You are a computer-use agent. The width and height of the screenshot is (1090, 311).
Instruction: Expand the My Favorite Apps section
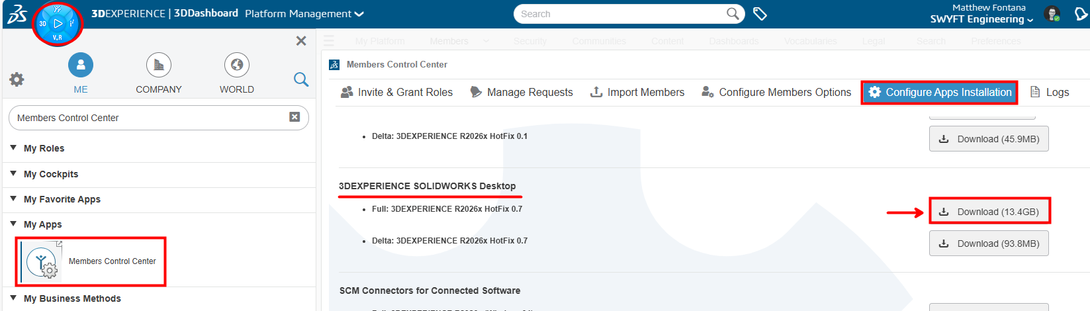[x=13, y=199]
